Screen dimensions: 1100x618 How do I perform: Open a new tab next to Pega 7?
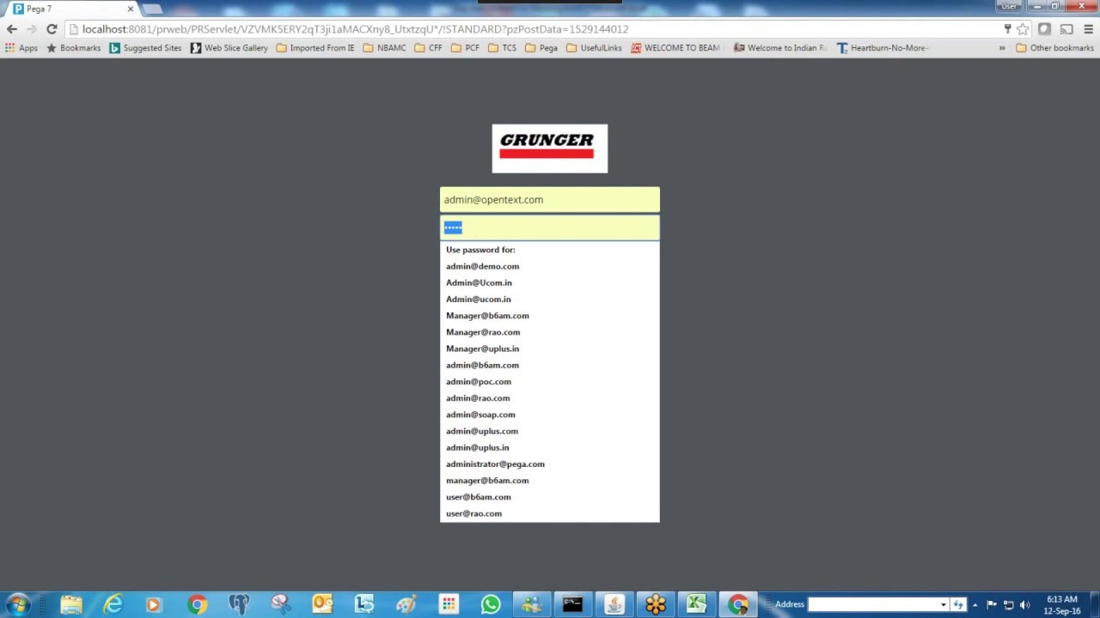pos(152,9)
